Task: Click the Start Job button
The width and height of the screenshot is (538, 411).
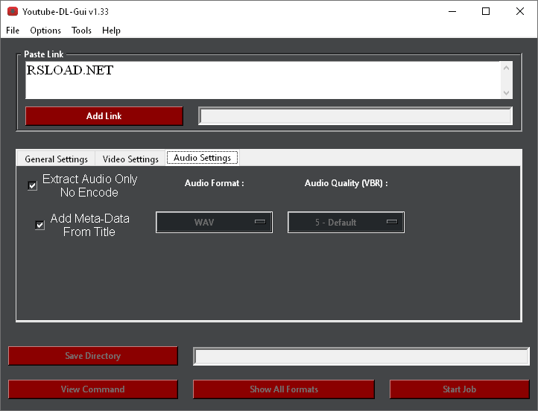Action: tap(460, 389)
